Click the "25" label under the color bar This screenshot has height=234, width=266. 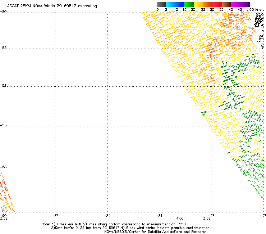pyautogui.click(x=203, y=10)
